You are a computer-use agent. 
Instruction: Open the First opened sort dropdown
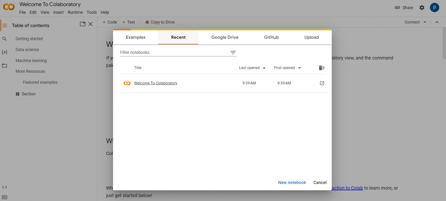point(299,67)
